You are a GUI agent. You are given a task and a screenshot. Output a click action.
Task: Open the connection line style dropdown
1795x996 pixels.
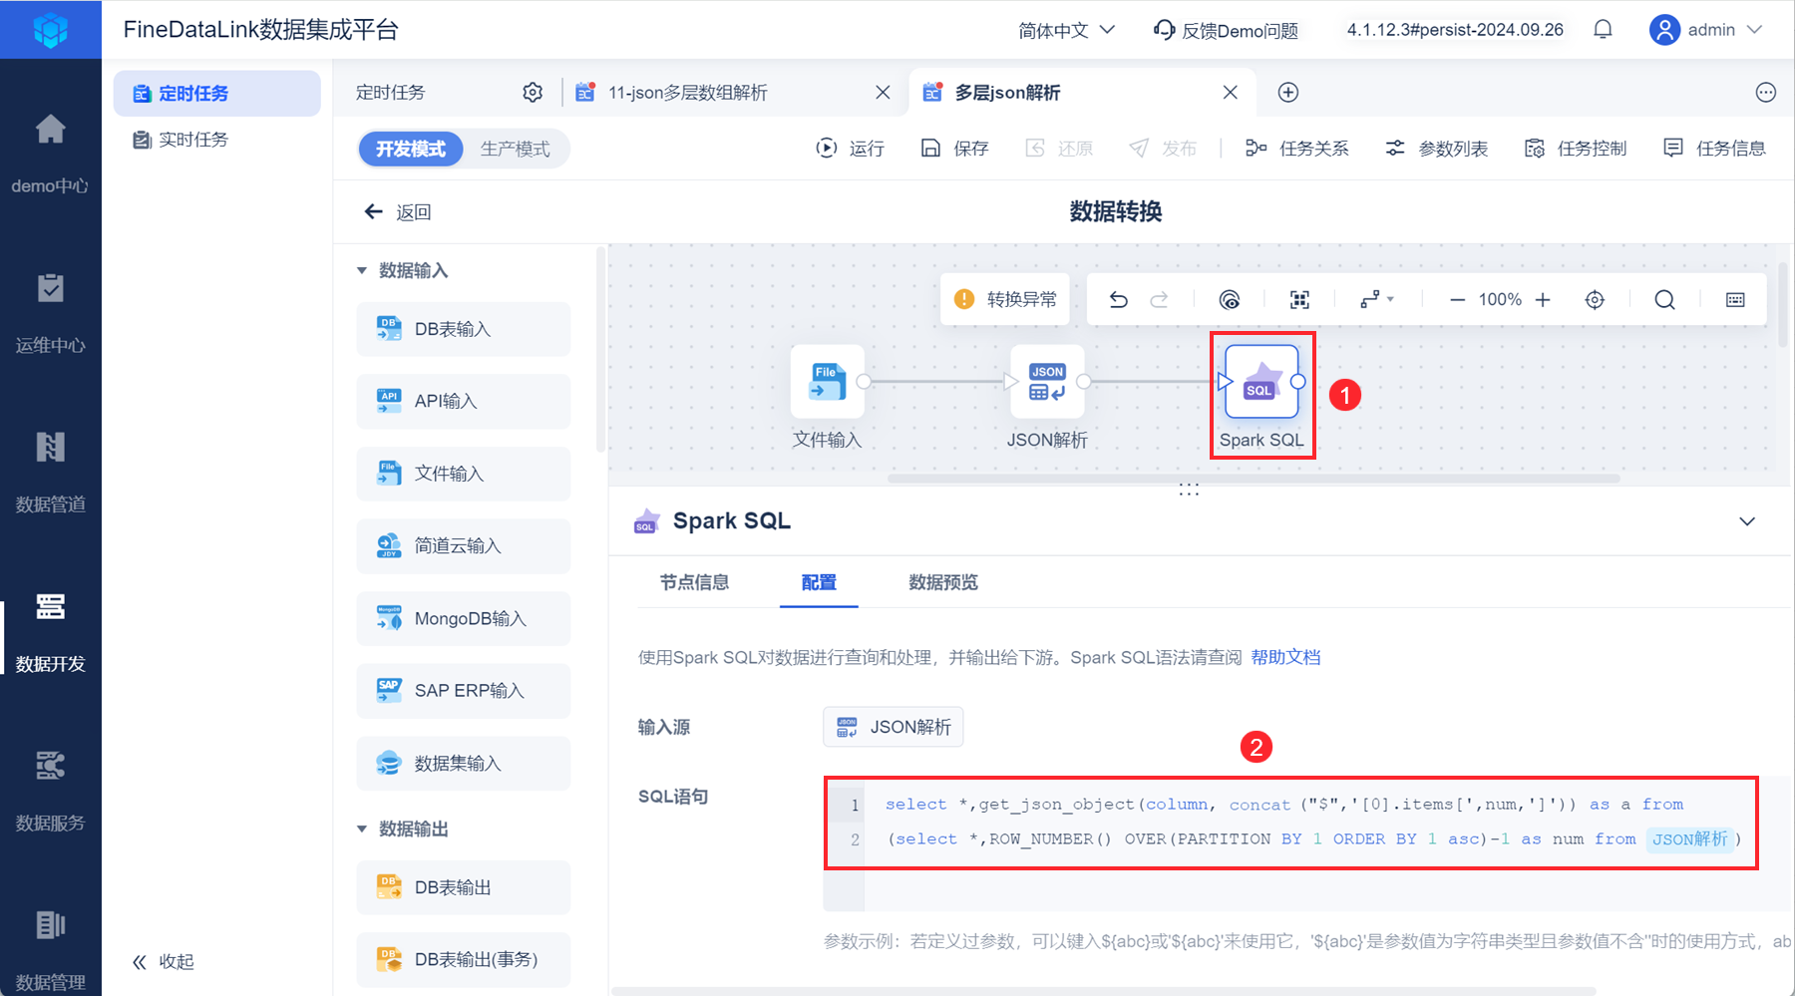[1377, 300]
